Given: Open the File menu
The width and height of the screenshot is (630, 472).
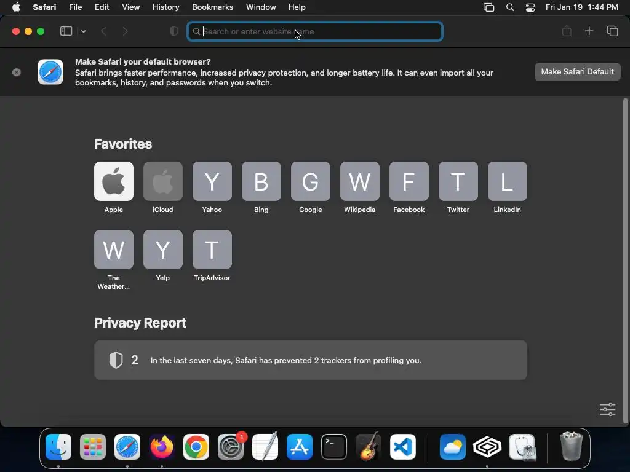Looking at the screenshot, I should pos(75,7).
